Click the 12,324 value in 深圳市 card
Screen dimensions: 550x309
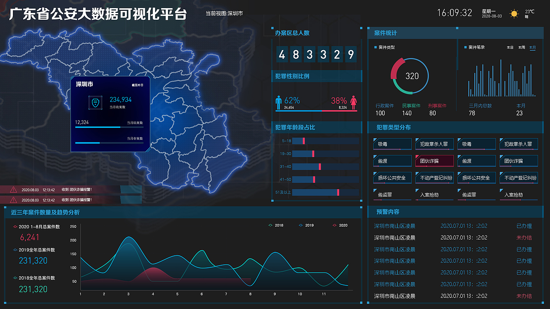(82, 122)
